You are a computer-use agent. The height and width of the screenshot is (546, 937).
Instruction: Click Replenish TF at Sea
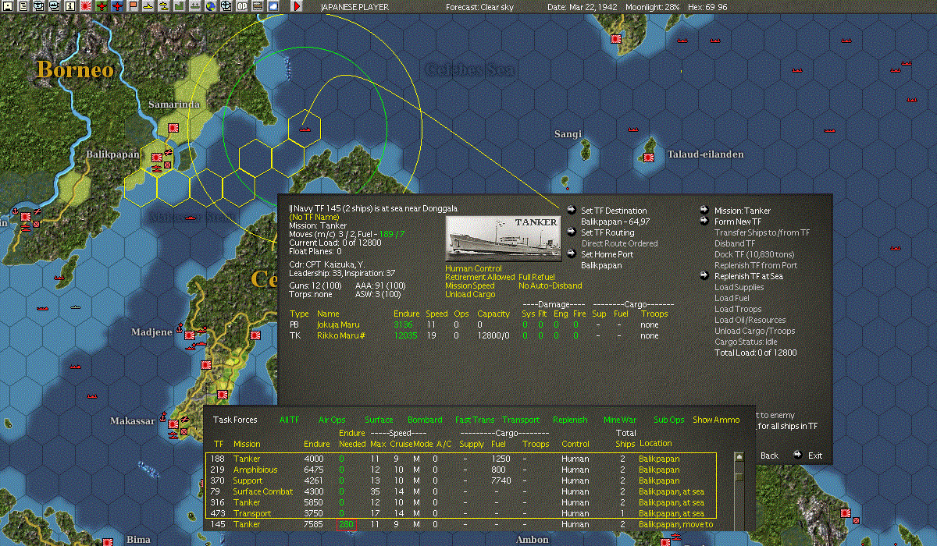click(x=749, y=276)
